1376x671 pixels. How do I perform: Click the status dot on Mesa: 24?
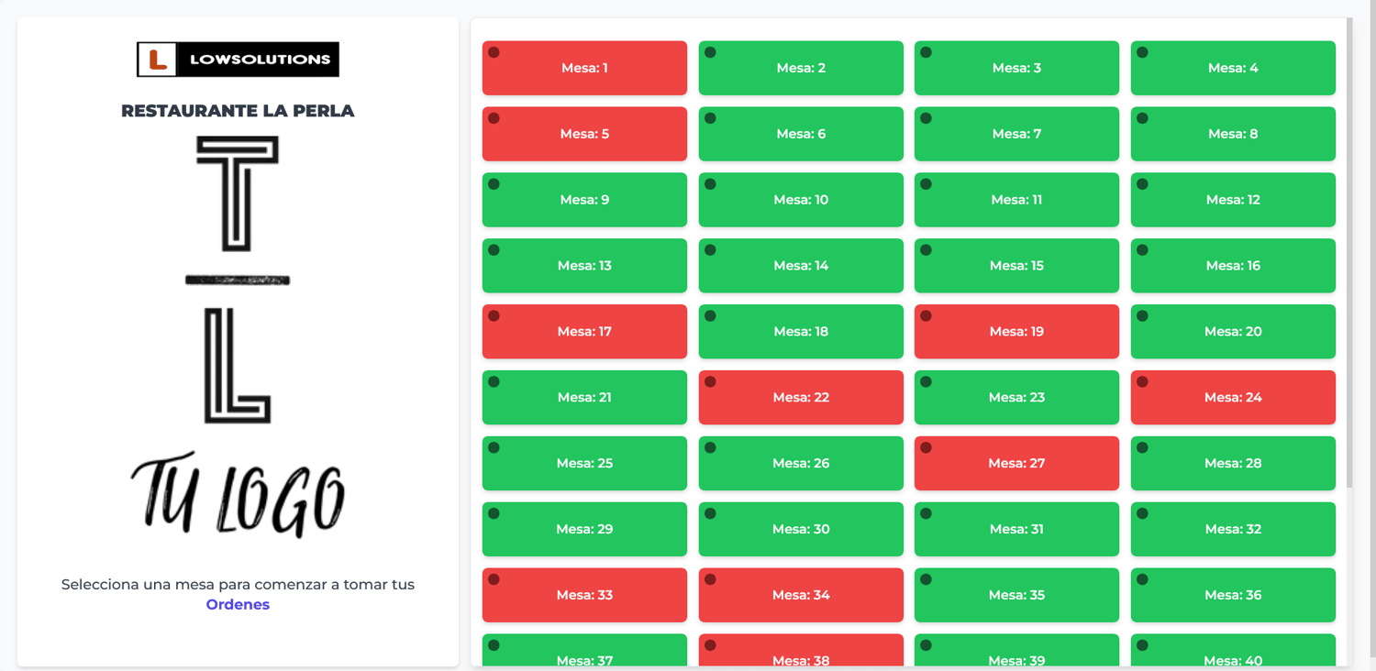click(x=1142, y=382)
